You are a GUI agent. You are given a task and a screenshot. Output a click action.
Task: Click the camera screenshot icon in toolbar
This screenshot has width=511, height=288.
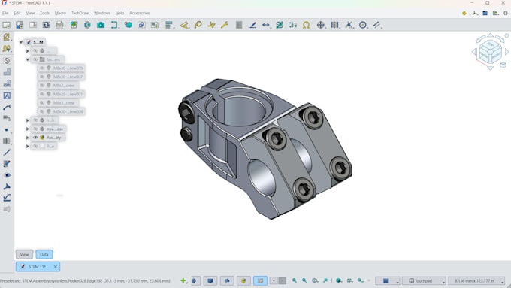tap(101, 25)
